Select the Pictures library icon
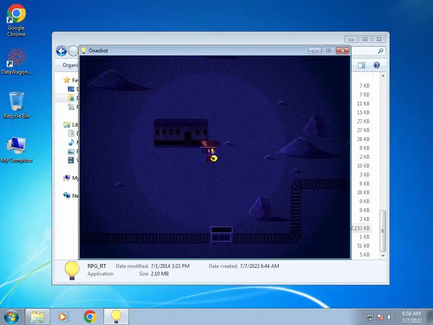 (x=71, y=151)
